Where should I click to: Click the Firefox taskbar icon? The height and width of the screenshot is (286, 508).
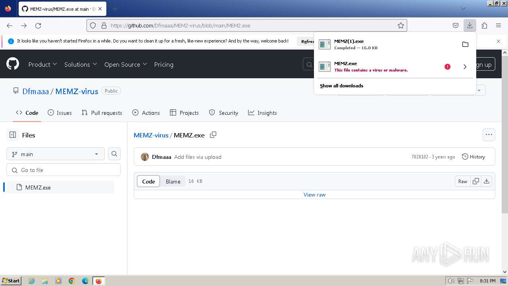[98, 281]
